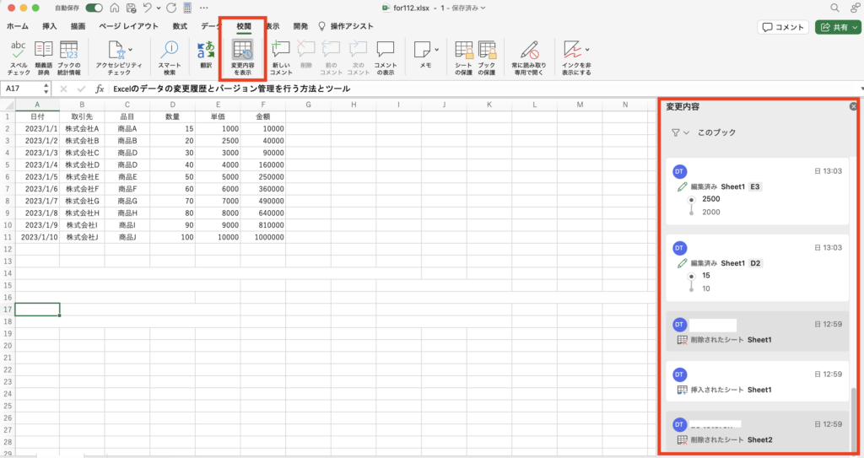This screenshot has height=458, width=864.
Task: Open ブックの統計情報 workbook statistics
Action: click(69, 57)
